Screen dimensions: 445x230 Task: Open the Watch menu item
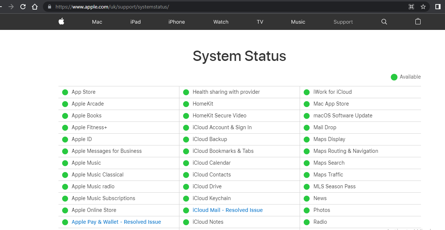pos(221,22)
